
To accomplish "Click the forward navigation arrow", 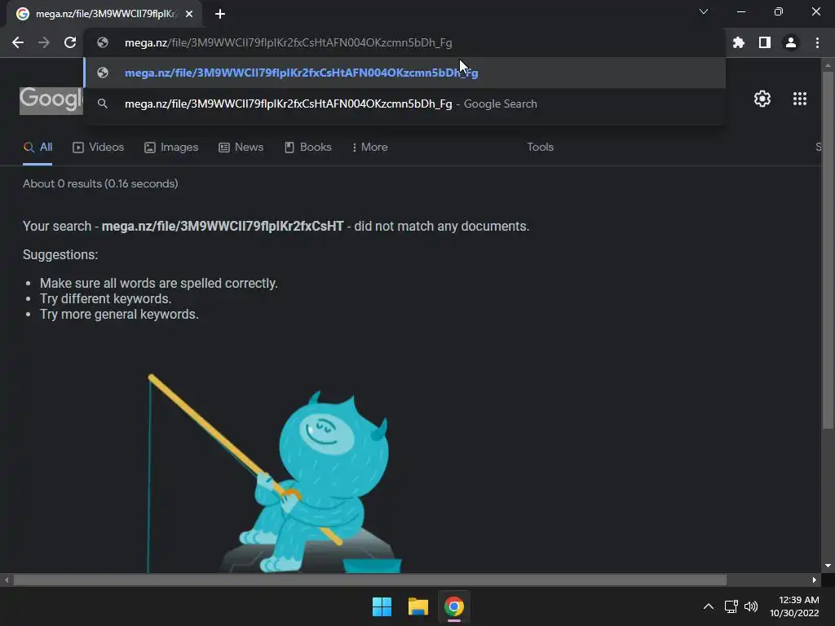I will click(44, 42).
